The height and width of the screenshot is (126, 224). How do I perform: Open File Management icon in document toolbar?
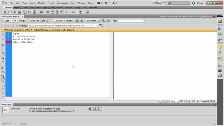[77, 21]
